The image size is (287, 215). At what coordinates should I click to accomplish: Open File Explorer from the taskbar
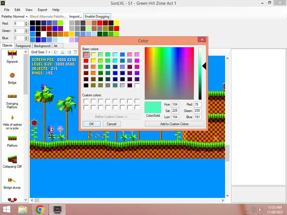tap(23, 209)
